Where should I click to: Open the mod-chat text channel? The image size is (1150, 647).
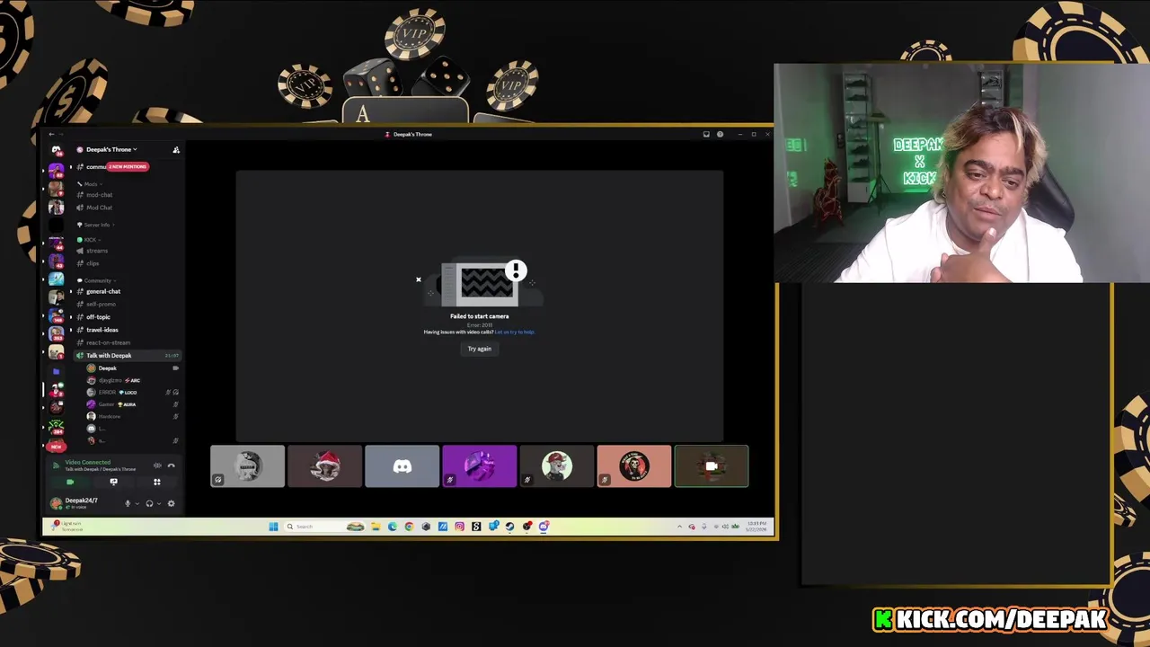coord(99,195)
